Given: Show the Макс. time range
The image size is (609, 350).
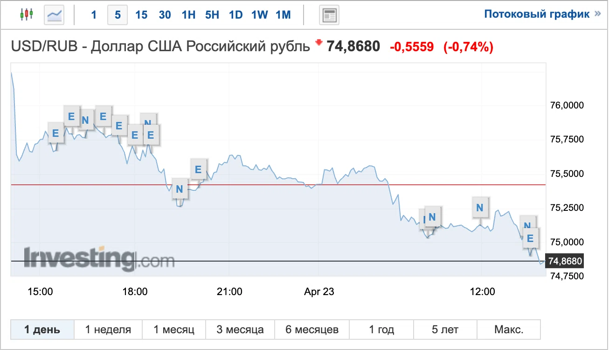Looking at the screenshot, I should pyautogui.click(x=509, y=330).
